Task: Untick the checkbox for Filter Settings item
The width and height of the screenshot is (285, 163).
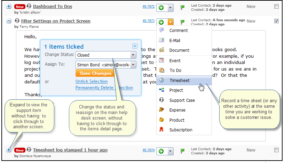Action: pos(276,21)
